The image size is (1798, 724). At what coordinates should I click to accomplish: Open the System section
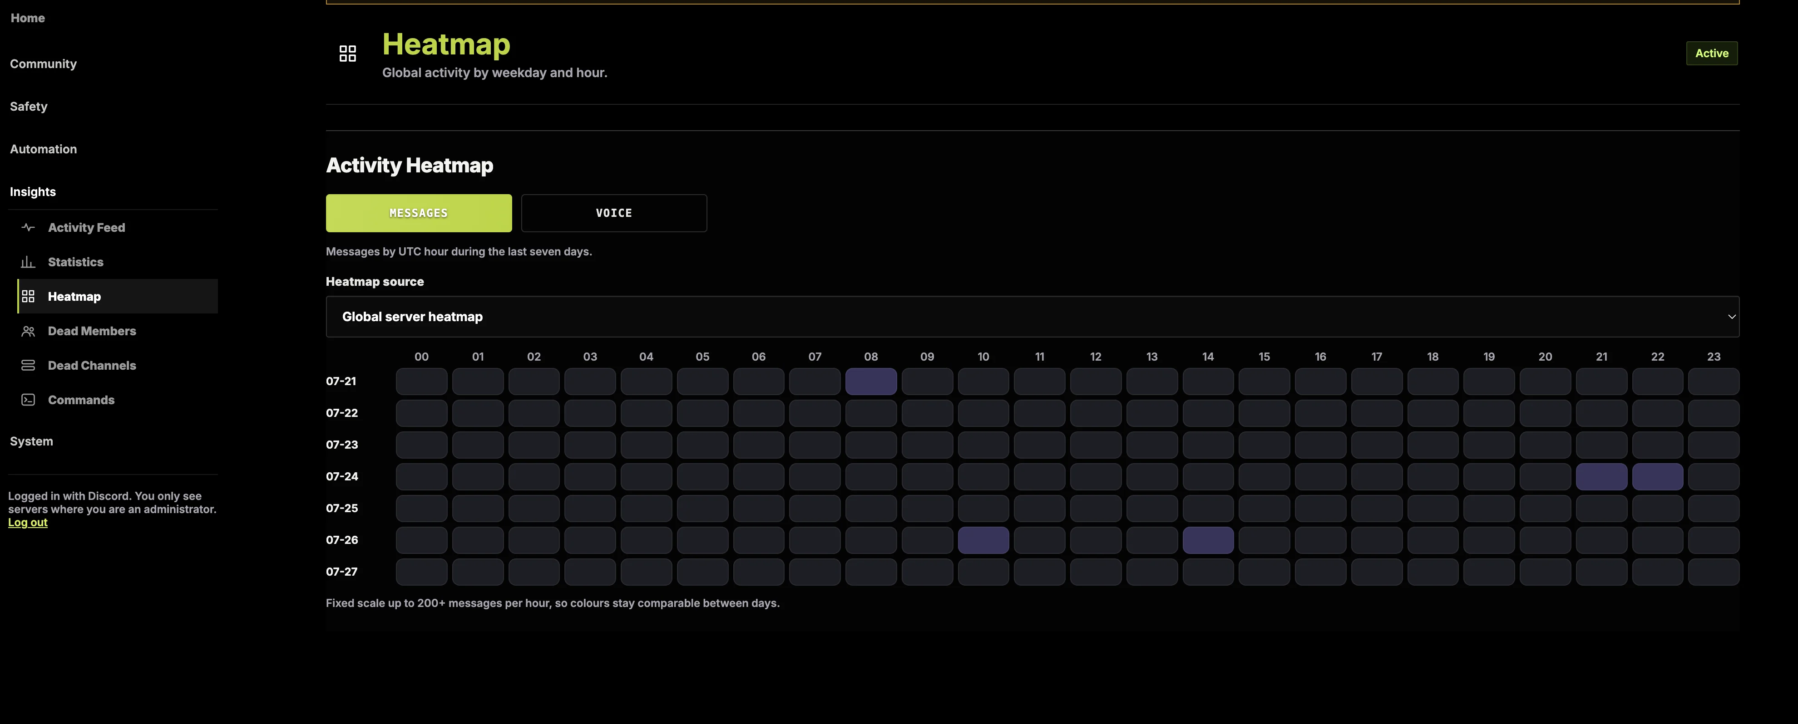coord(31,441)
